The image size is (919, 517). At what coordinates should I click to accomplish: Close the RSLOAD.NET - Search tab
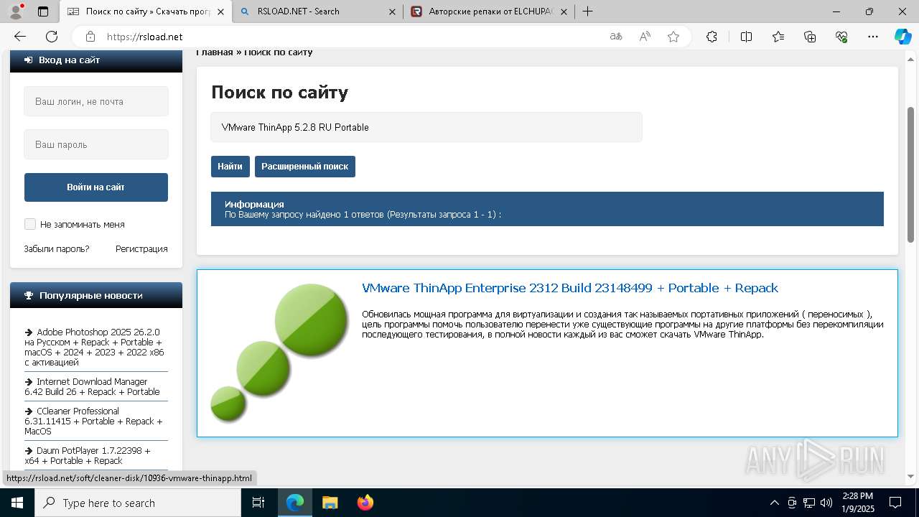tap(392, 11)
